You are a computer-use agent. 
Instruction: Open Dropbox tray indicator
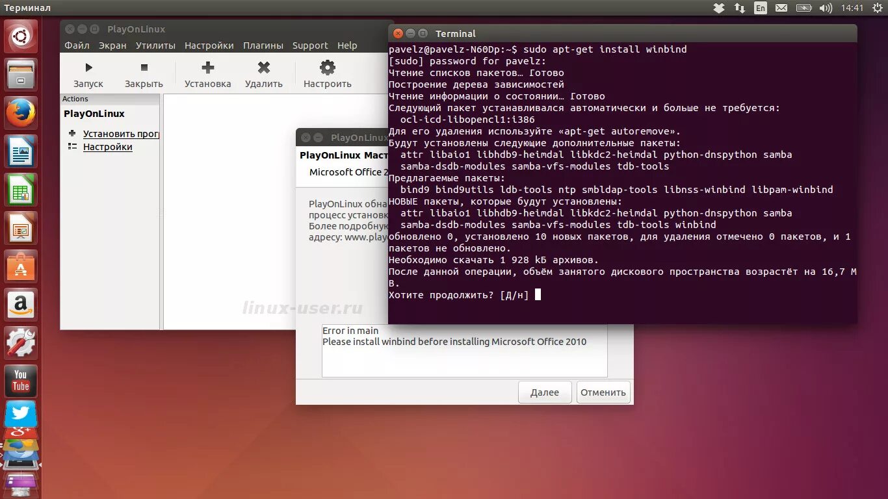718,8
